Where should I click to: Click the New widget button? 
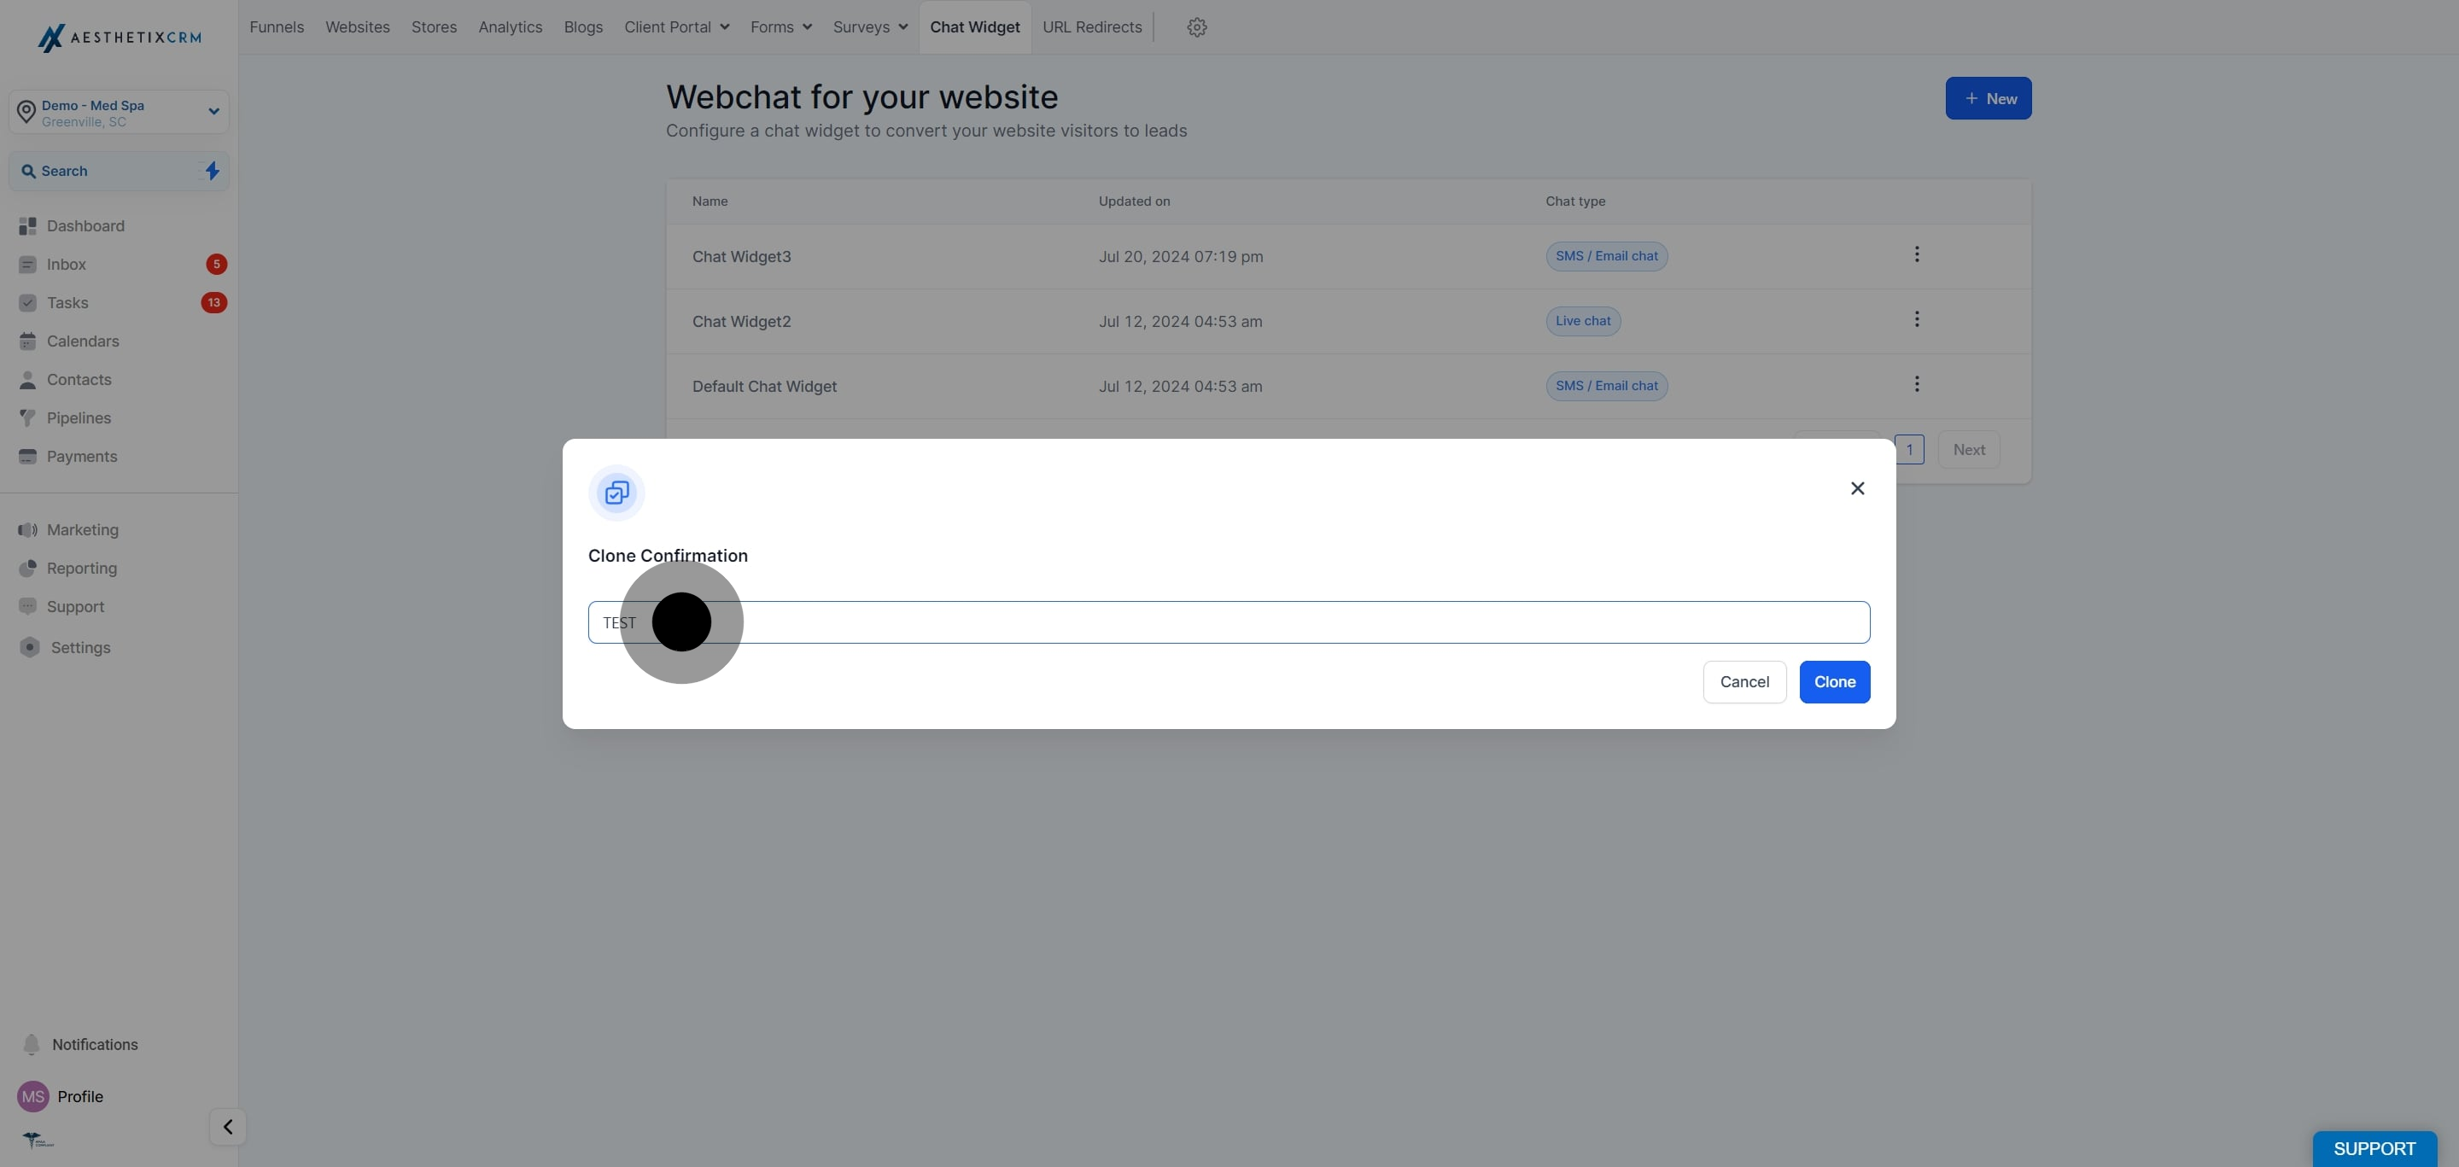(1989, 98)
